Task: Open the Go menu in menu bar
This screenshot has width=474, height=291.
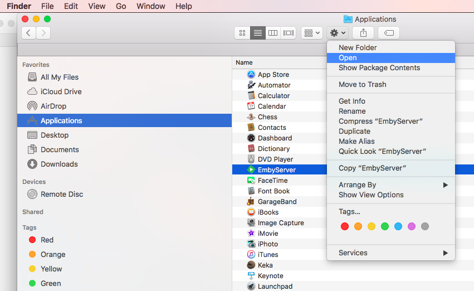Action: (121, 6)
